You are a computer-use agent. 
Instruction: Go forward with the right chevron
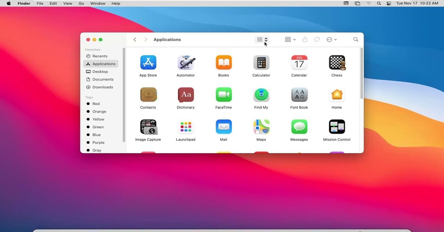tap(146, 40)
